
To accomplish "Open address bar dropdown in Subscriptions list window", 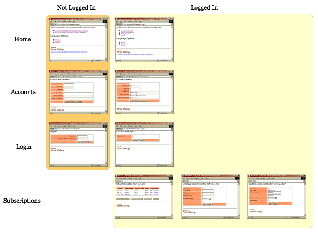I will coord(171,181).
